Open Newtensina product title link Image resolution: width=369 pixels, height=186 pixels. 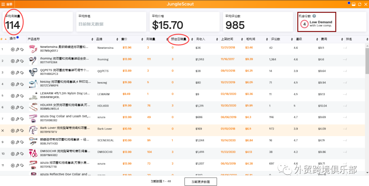pyautogui.click(x=64, y=47)
